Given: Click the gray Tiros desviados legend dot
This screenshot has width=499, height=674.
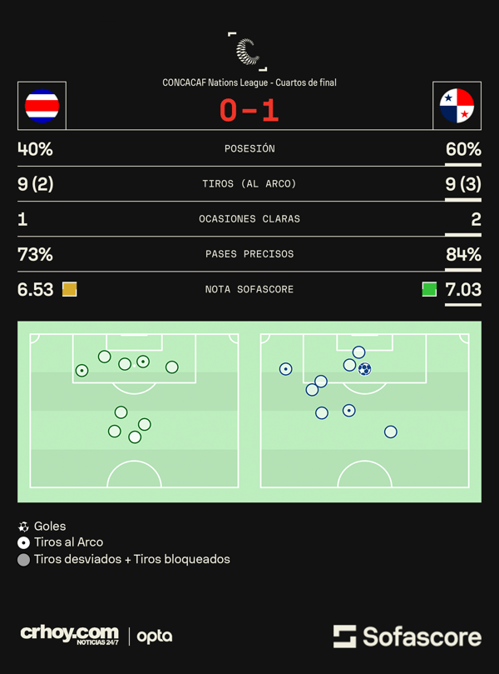Looking at the screenshot, I should [23, 560].
